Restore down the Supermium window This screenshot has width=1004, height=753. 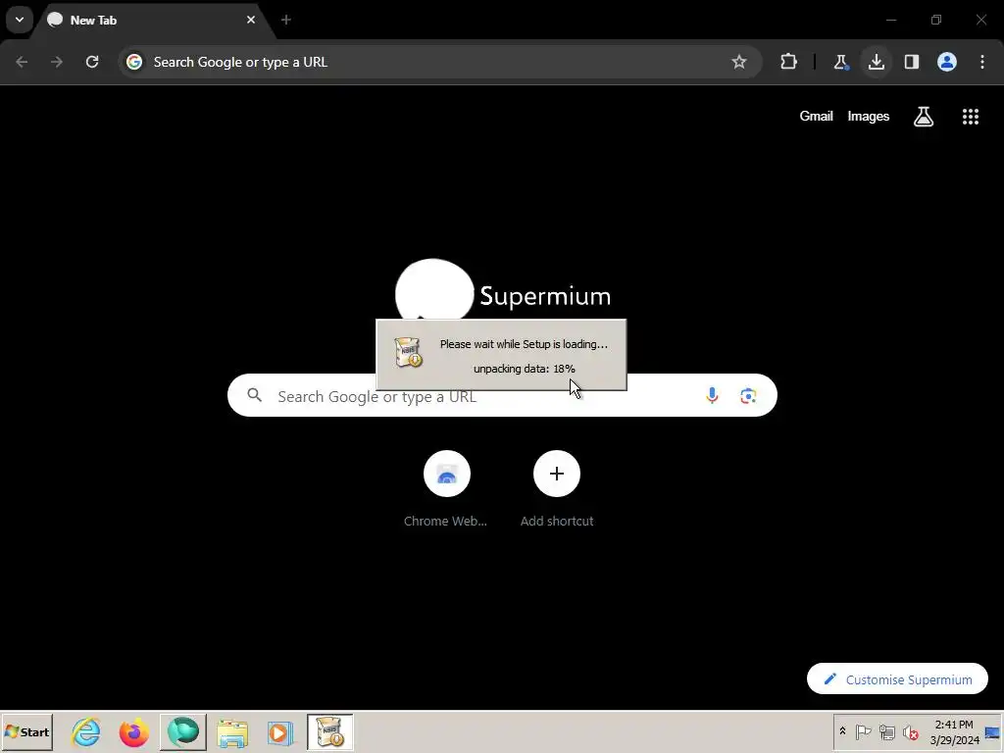pos(936,20)
